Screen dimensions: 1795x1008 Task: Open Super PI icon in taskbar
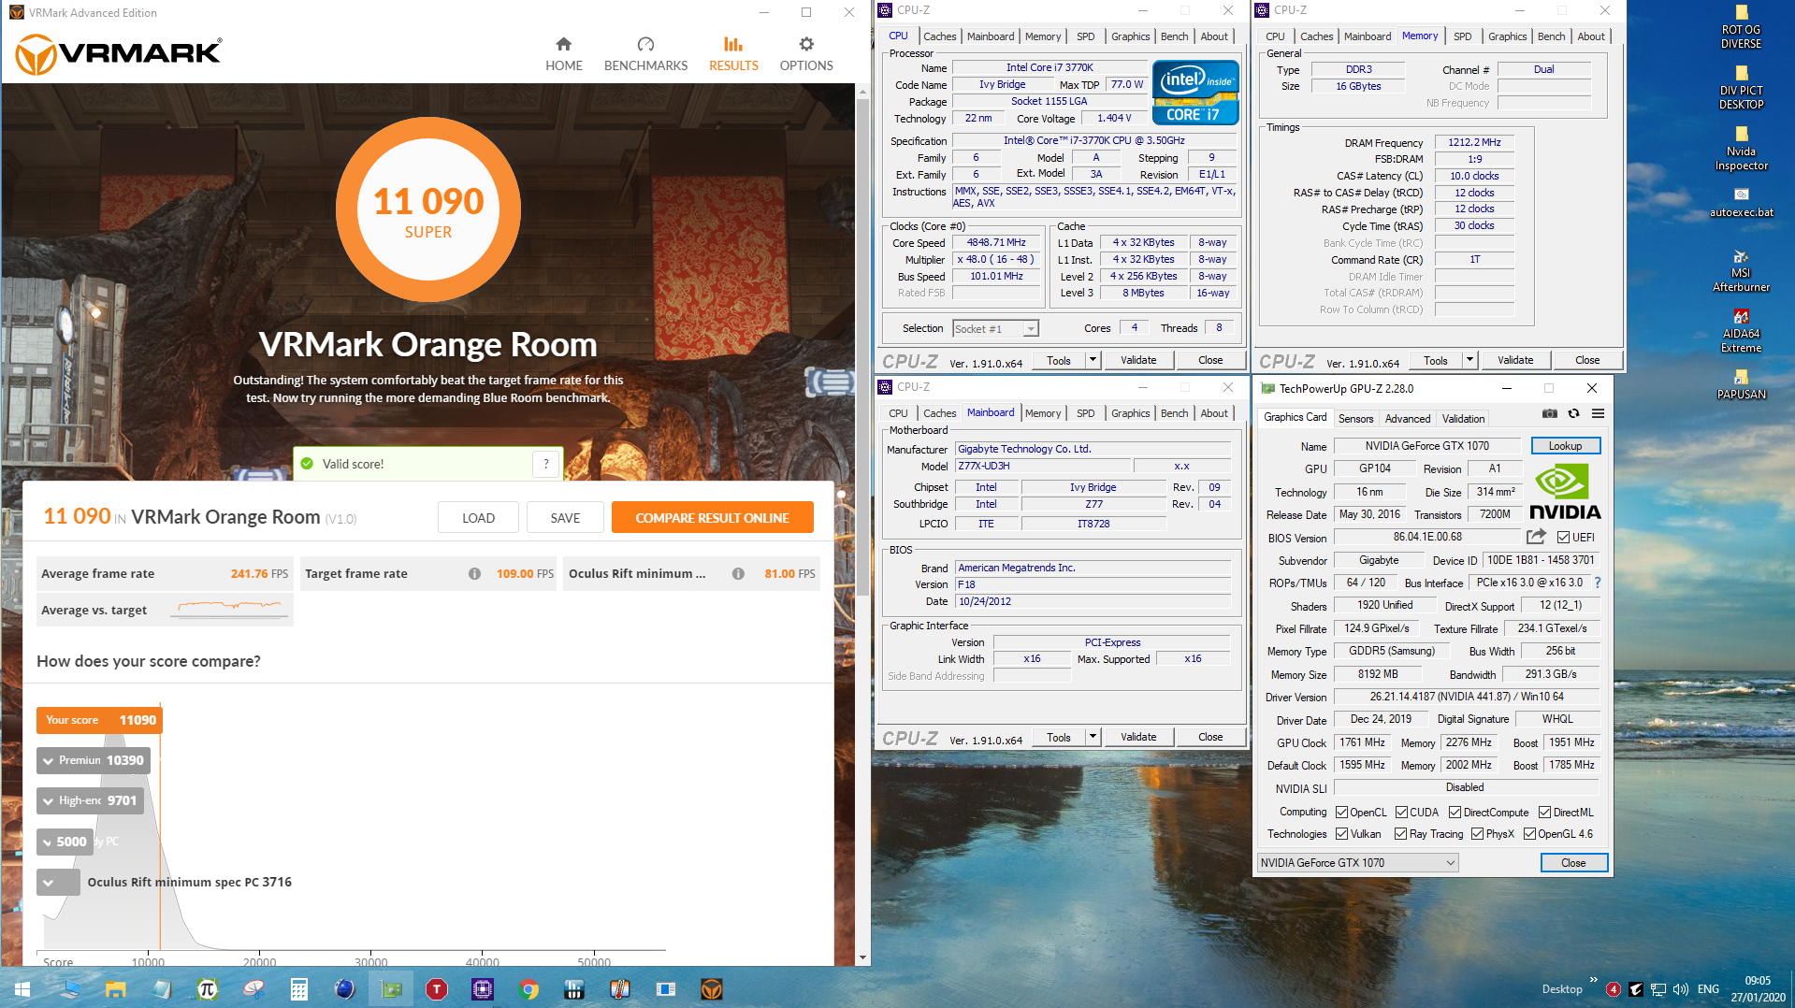(208, 989)
